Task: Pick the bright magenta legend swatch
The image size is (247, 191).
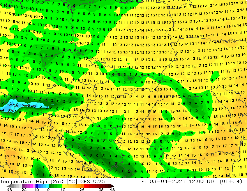Action: point(31,186)
